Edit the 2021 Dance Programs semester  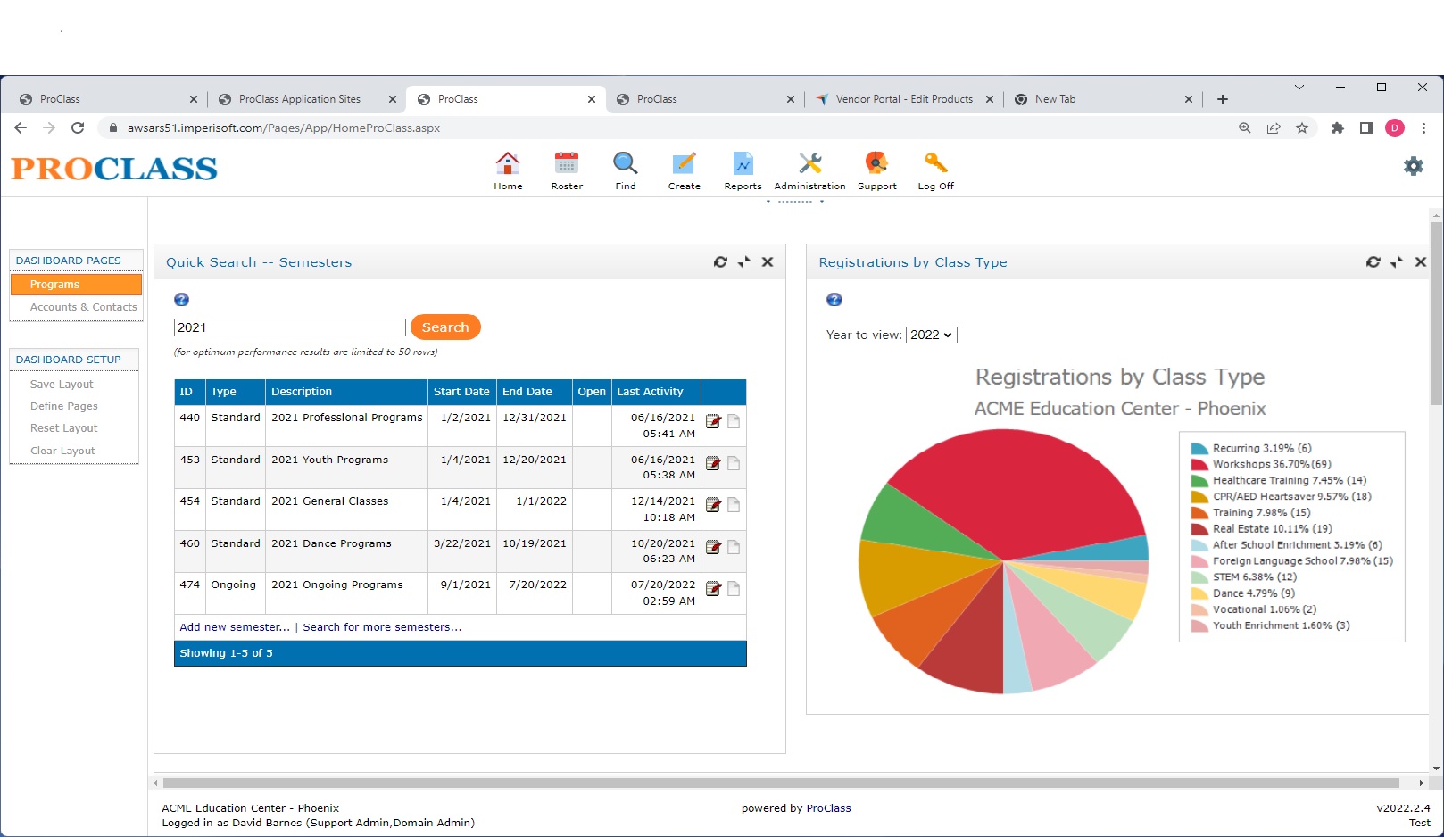click(x=713, y=546)
